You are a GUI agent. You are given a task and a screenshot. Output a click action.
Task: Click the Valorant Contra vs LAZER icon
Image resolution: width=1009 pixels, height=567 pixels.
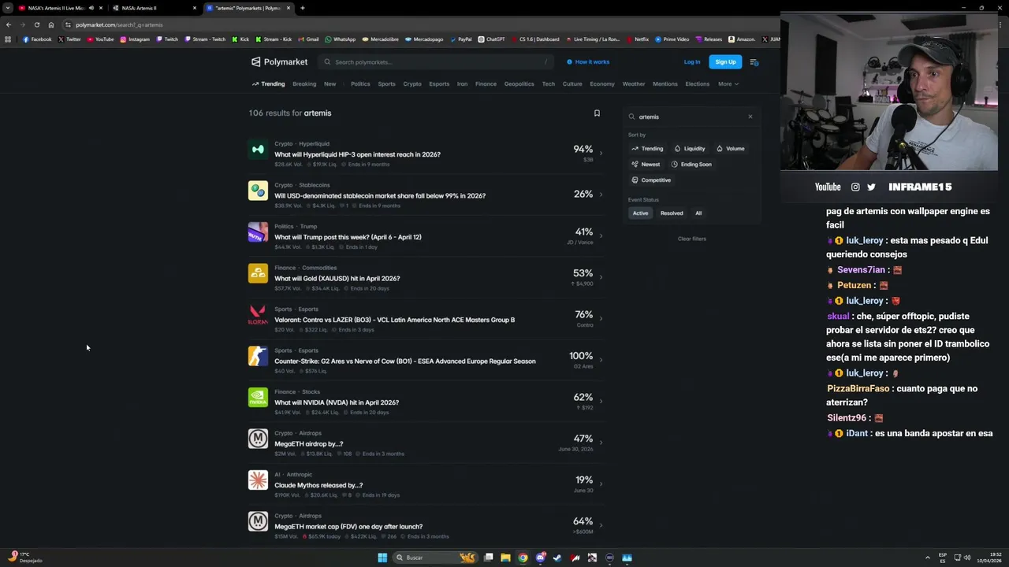(x=258, y=315)
